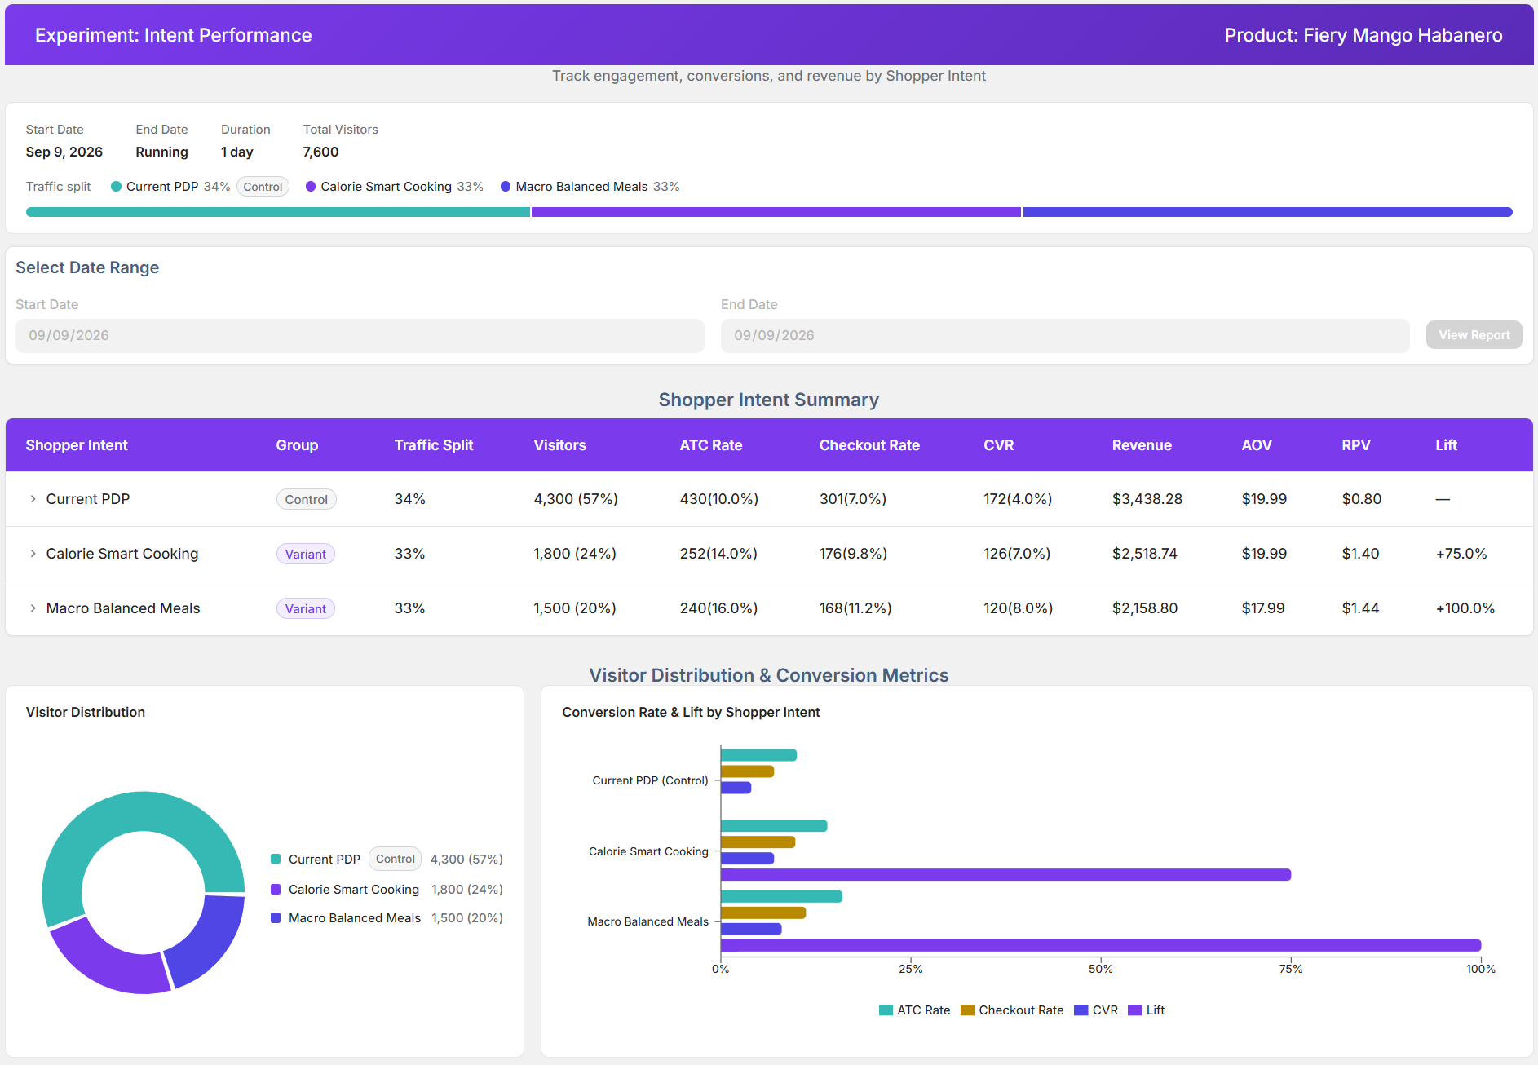
Task: Click the Shopper Intent column header
Action: (77, 445)
